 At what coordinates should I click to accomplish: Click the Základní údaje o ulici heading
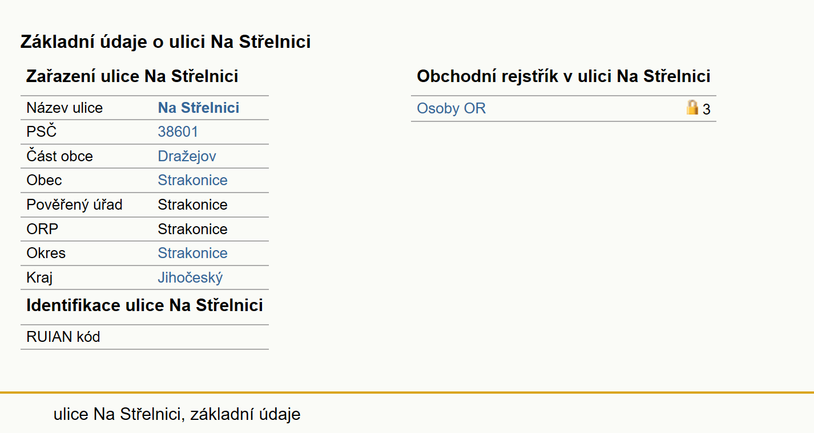pos(166,42)
